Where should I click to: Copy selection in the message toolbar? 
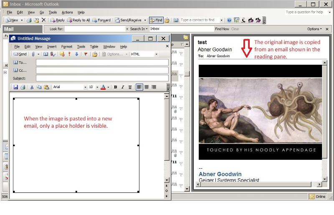tap(39, 87)
